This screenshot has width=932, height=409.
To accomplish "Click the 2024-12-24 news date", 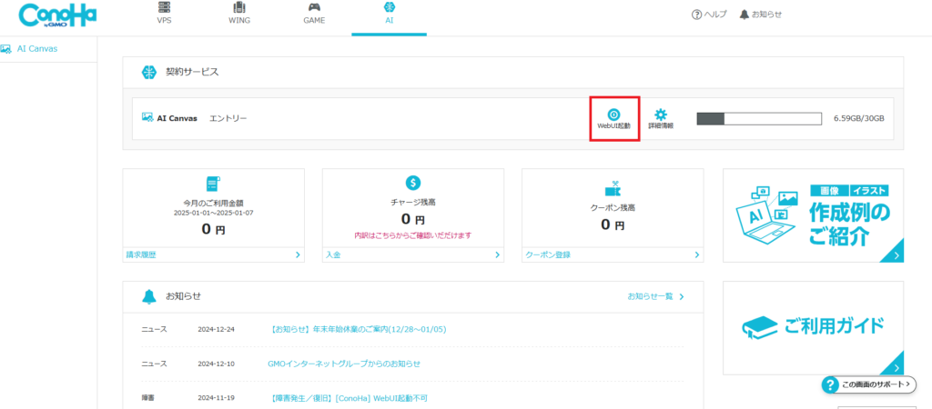I will (217, 329).
